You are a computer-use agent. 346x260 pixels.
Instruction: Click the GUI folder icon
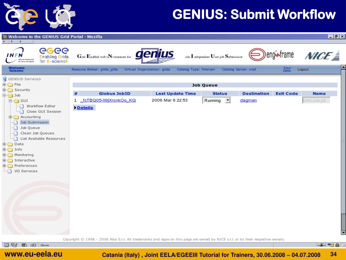(x=17, y=101)
